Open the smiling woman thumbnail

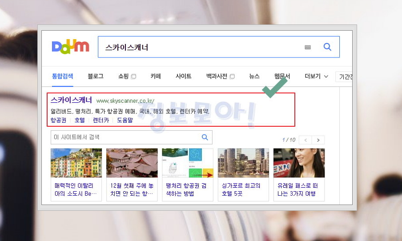[299, 163]
